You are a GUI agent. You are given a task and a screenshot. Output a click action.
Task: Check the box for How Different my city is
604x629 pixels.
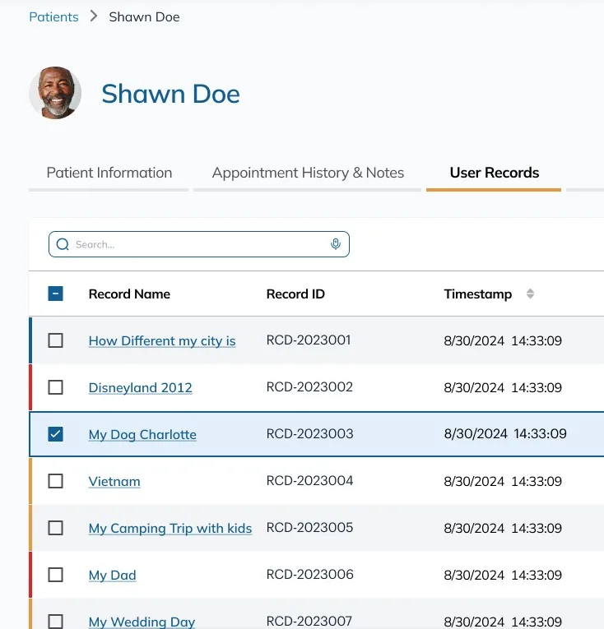(x=55, y=340)
